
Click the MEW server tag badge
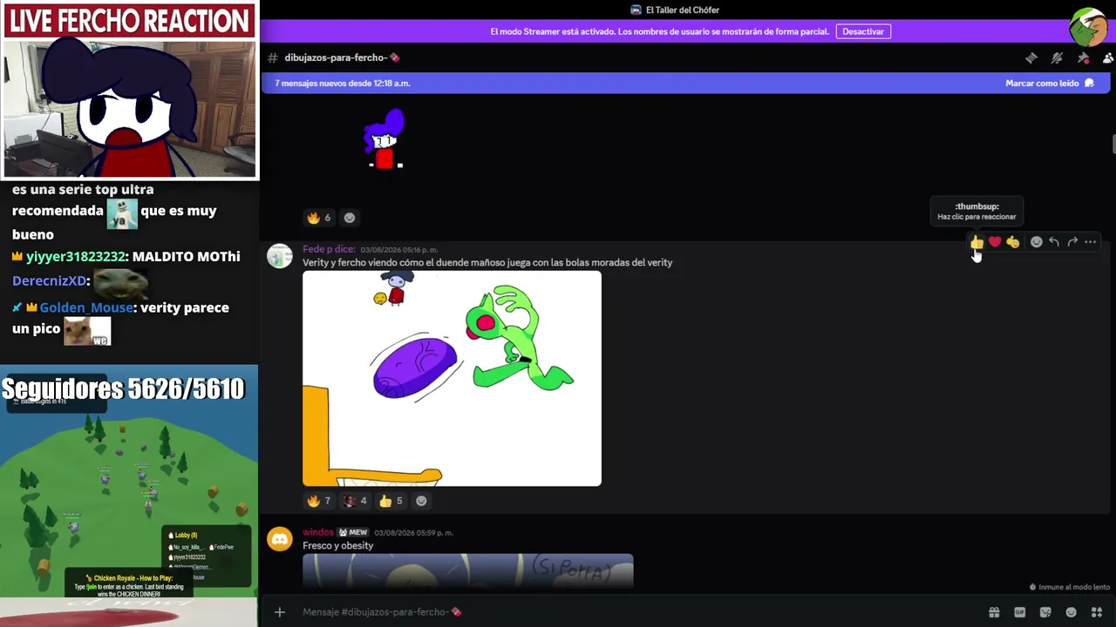(x=353, y=532)
